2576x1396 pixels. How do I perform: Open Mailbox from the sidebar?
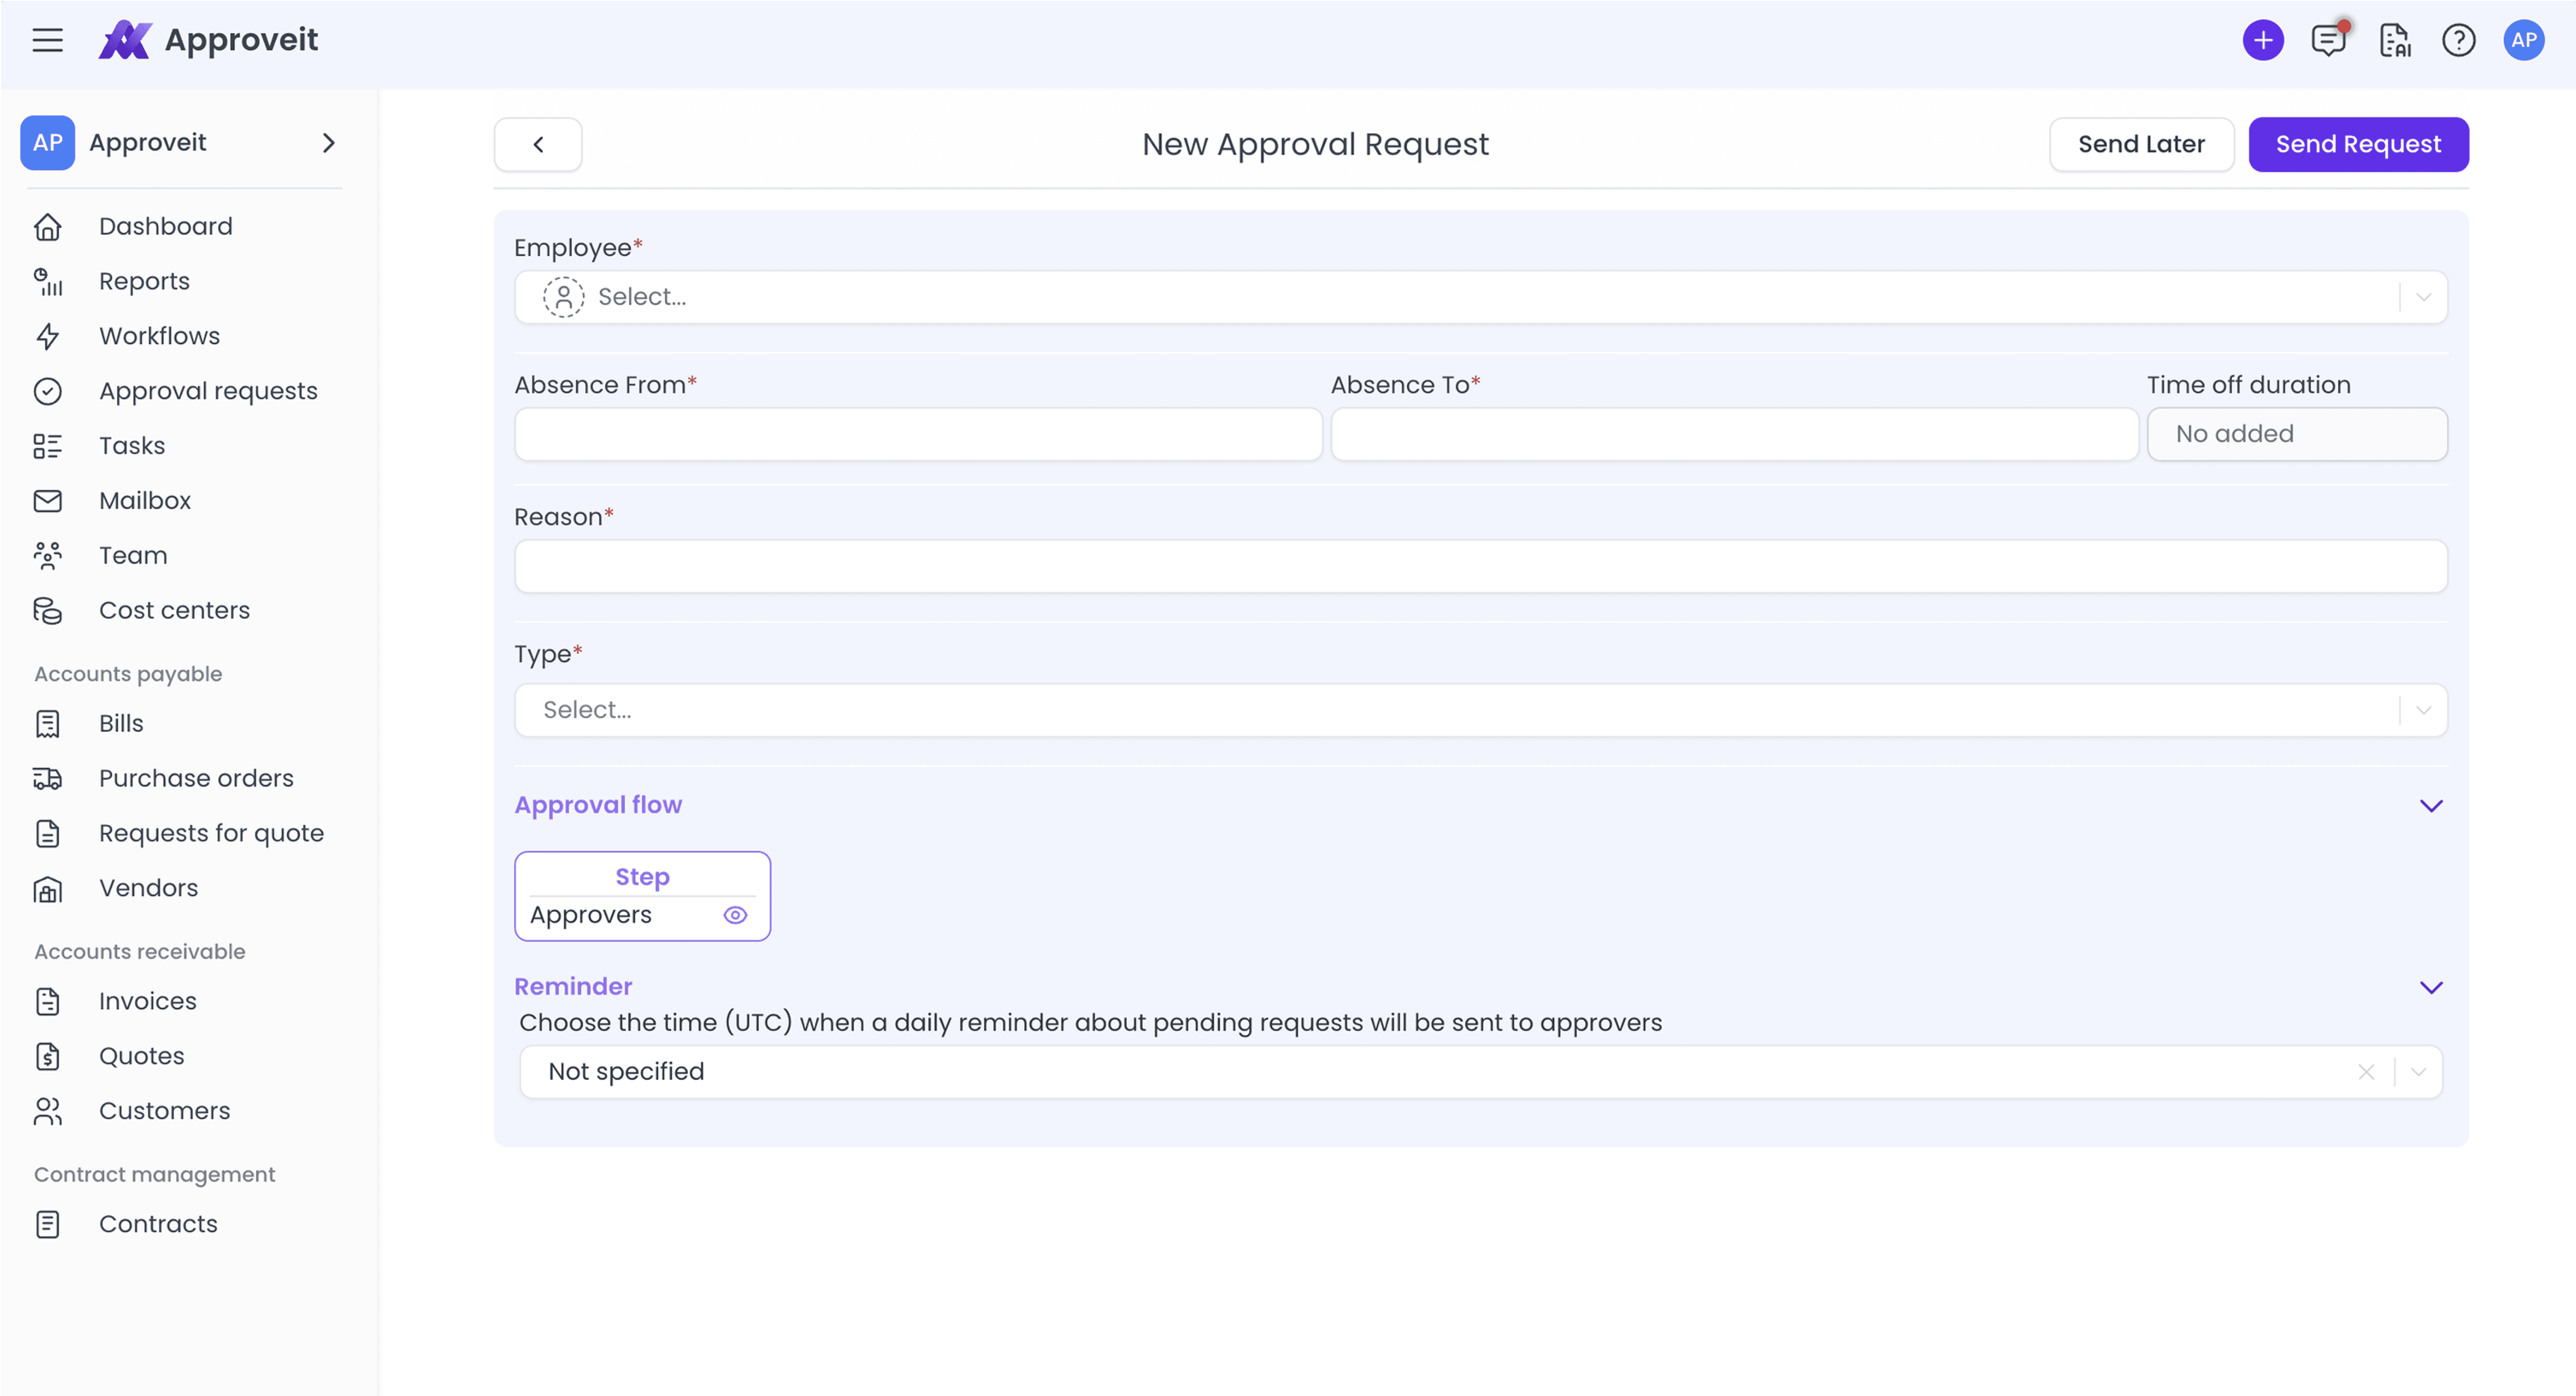coord(145,501)
